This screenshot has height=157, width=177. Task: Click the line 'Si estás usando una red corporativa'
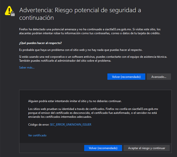point(93,57)
